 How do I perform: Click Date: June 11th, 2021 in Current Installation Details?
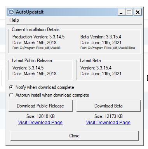101,43
